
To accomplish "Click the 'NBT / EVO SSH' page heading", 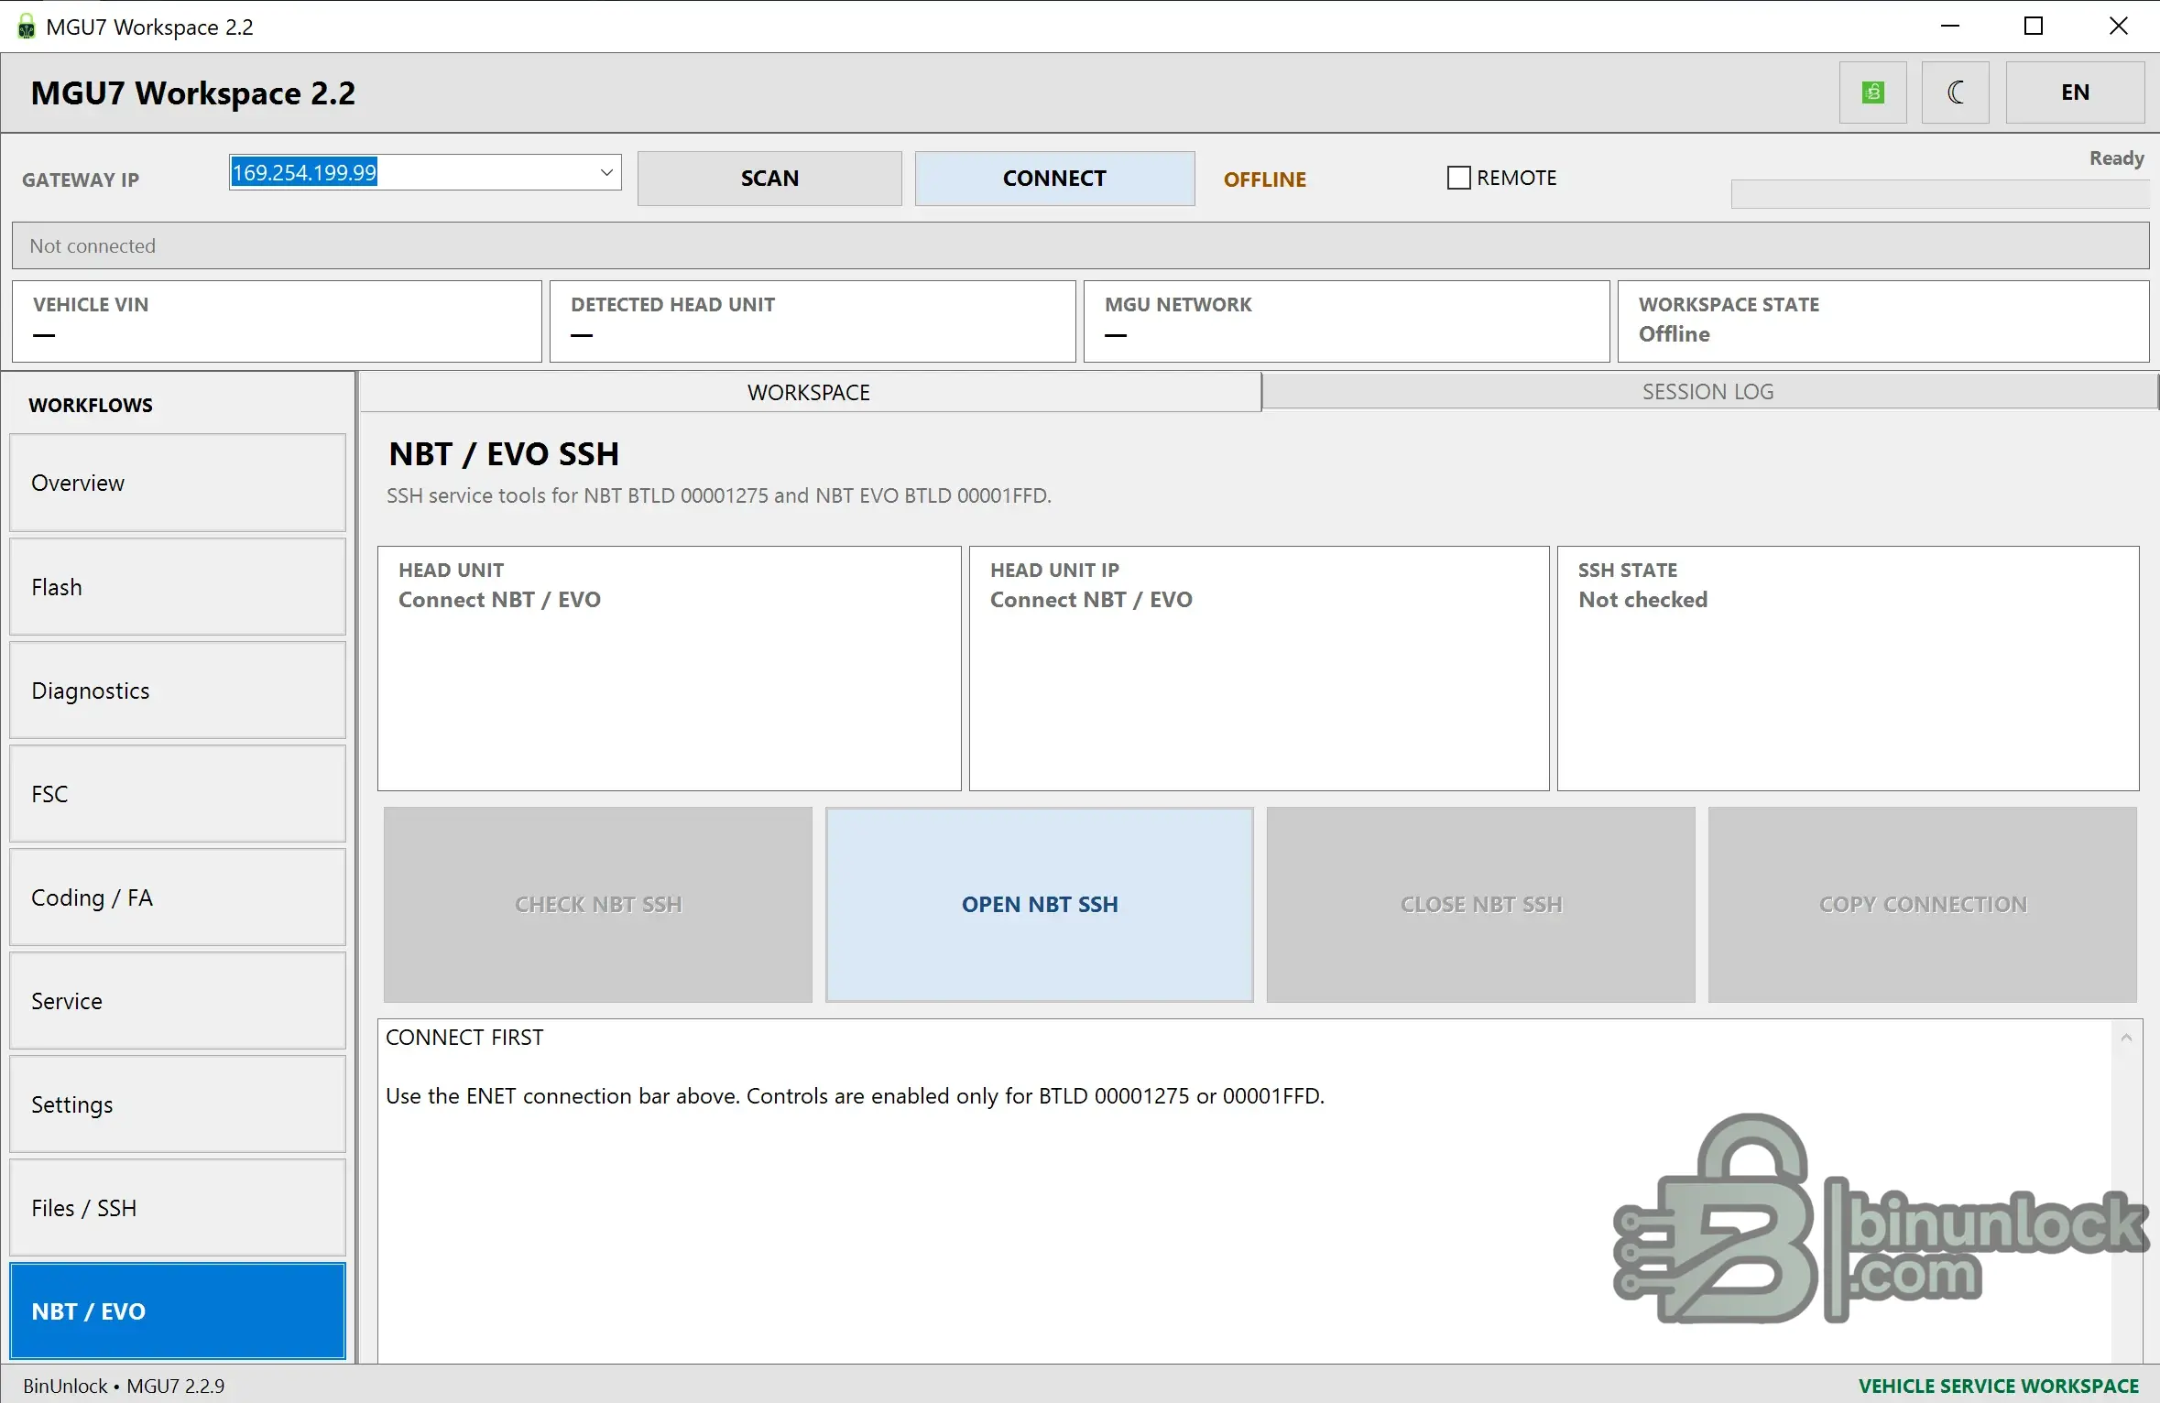I will tap(504, 454).
